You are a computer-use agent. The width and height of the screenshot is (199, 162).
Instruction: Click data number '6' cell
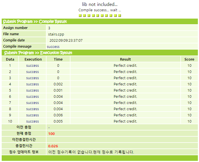coord(10,97)
